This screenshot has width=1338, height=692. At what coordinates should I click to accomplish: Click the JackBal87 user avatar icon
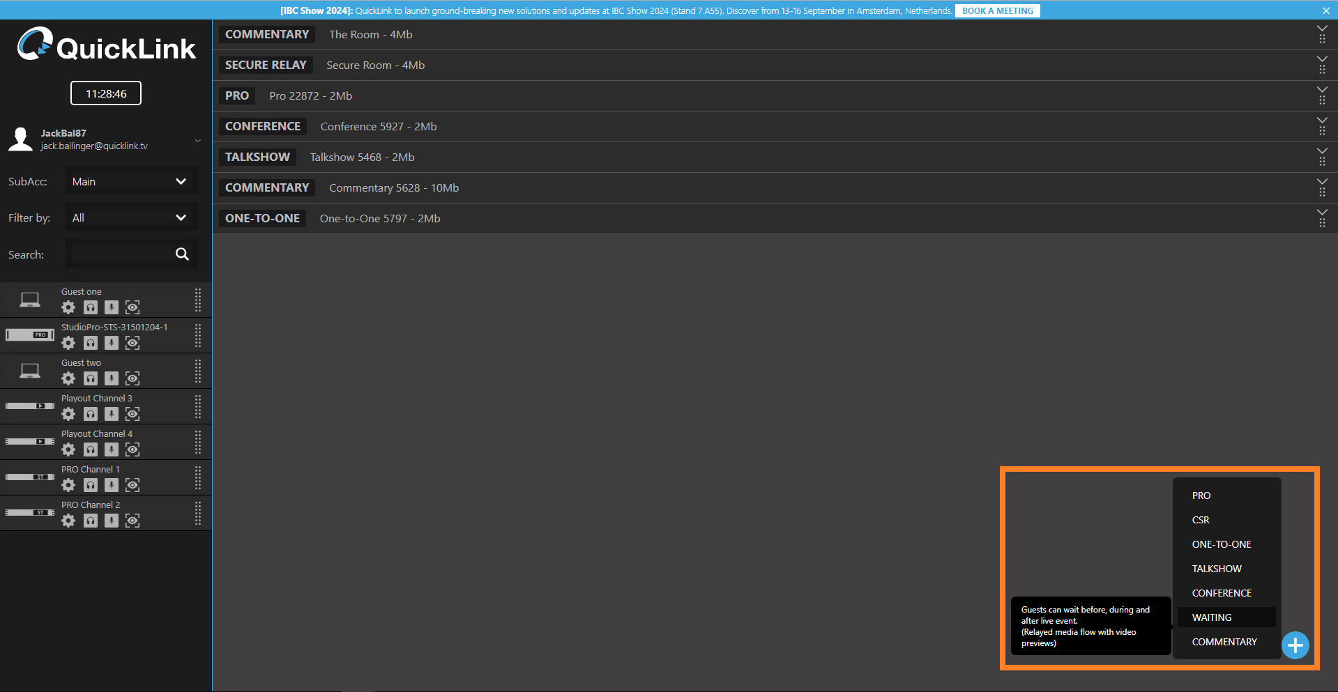20,139
